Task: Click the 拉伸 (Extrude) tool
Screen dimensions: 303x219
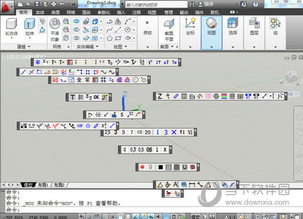Action: click(30, 28)
